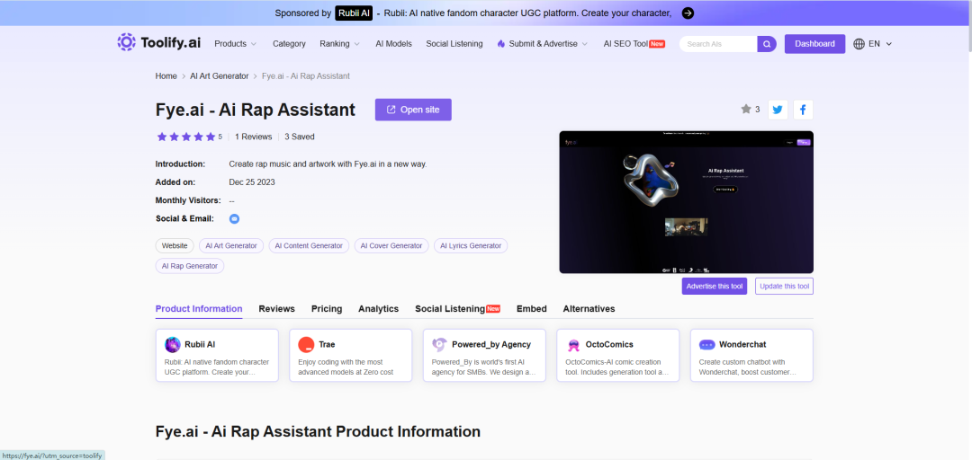Image resolution: width=972 pixels, height=460 pixels.
Task: Switch to the Alternatives tab
Action: click(x=589, y=308)
